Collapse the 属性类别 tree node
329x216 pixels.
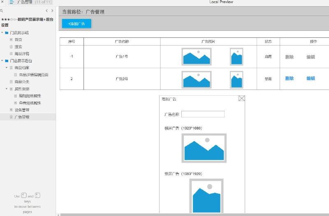[x=7, y=89]
